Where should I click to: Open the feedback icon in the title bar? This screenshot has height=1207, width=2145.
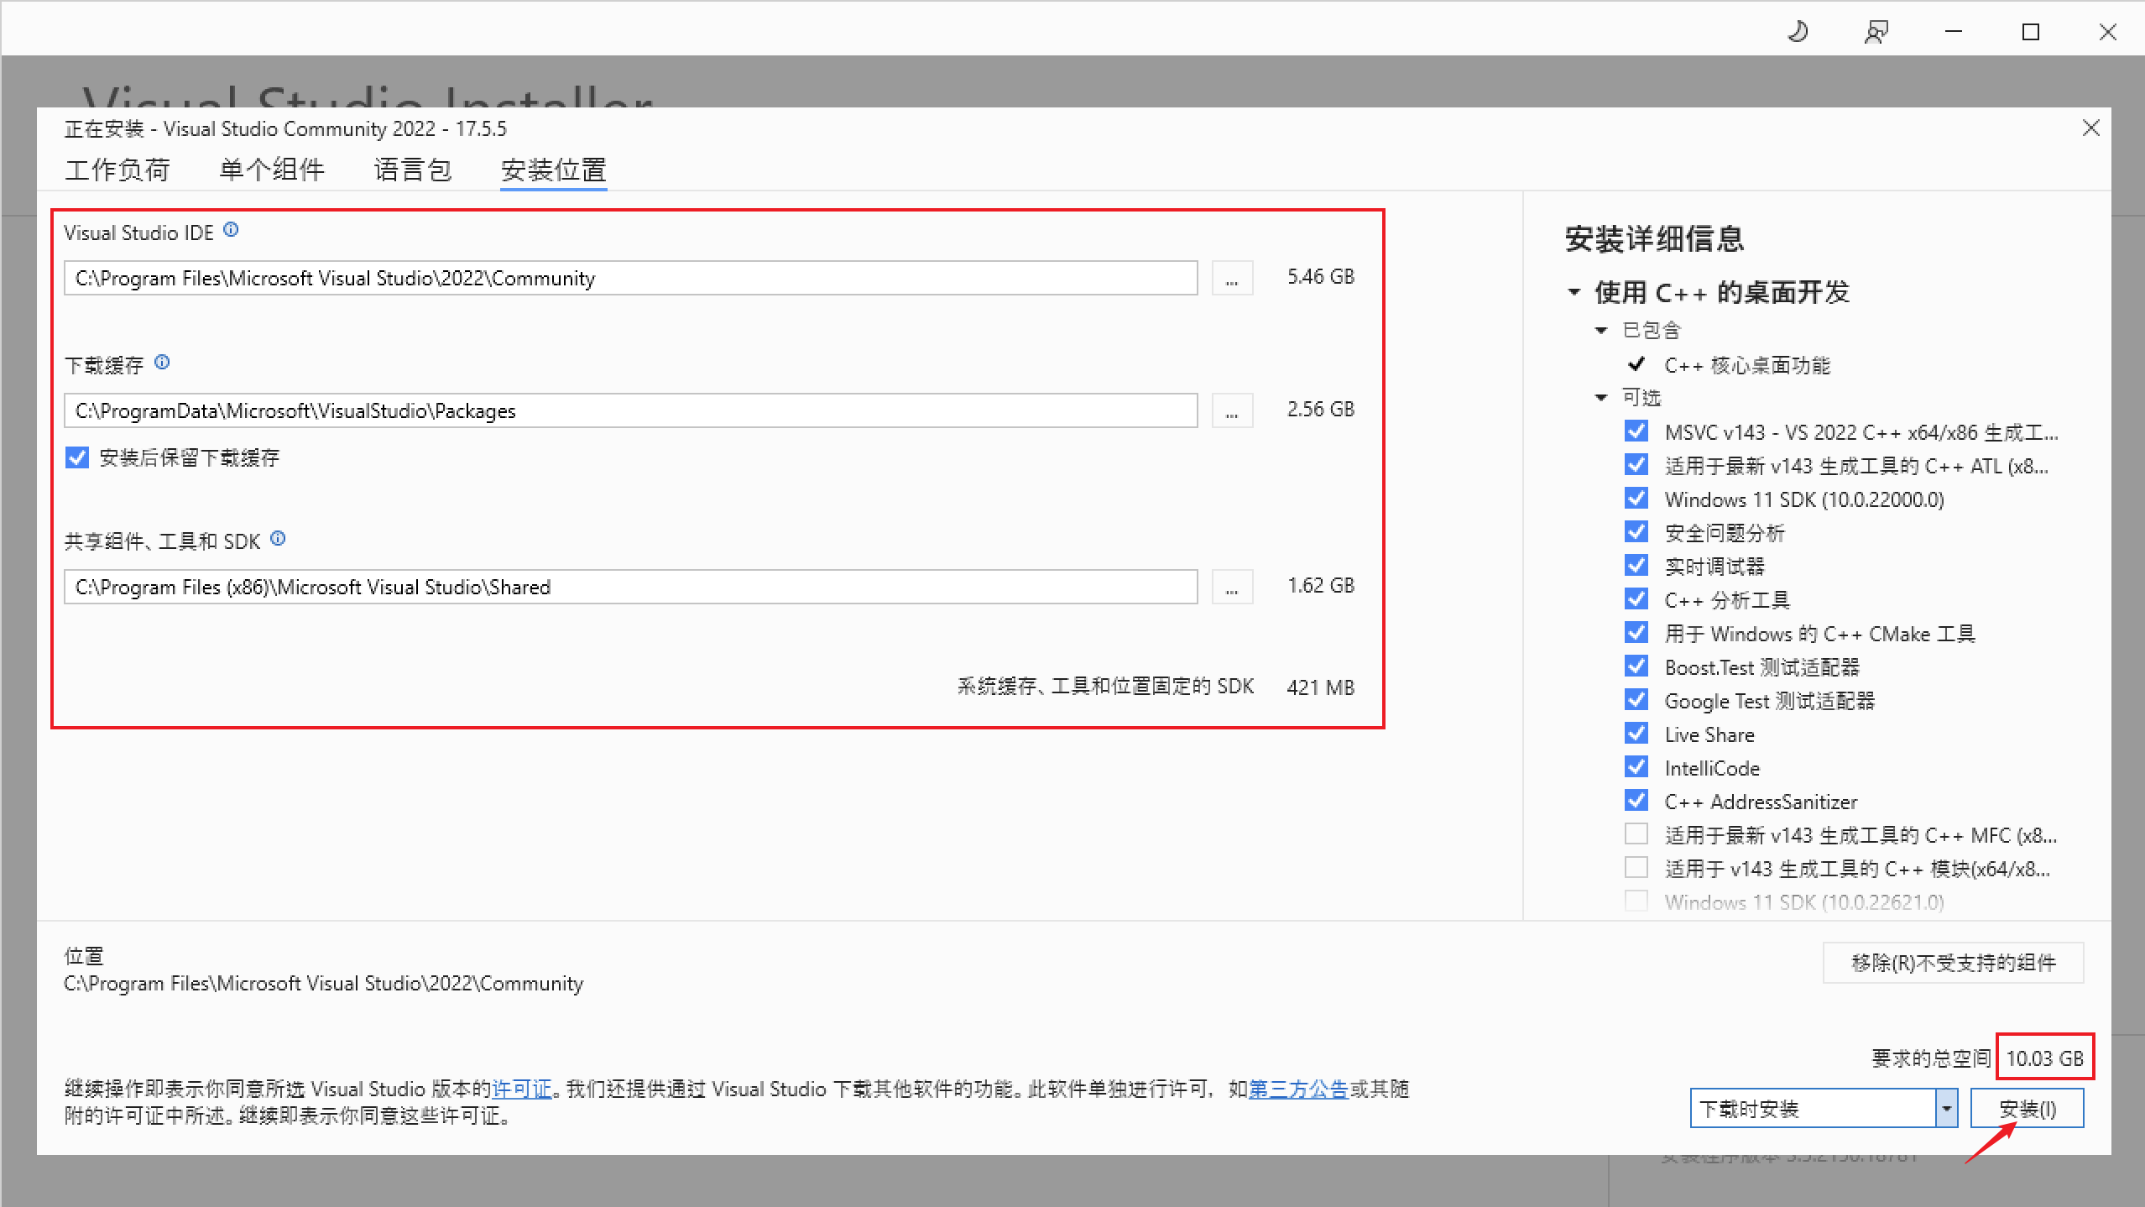pyautogui.click(x=1876, y=31)
